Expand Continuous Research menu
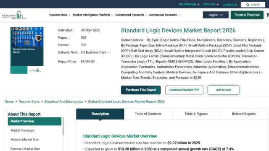 click(164, 15)
